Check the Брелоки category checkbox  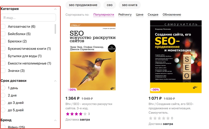click(3, 41)
